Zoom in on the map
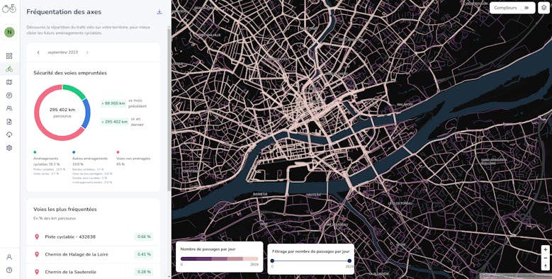Image resolution: width=552 pixels, height=279 pixels. point(546,249)
